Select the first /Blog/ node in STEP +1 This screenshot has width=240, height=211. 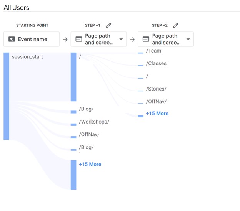coord(86,109)
